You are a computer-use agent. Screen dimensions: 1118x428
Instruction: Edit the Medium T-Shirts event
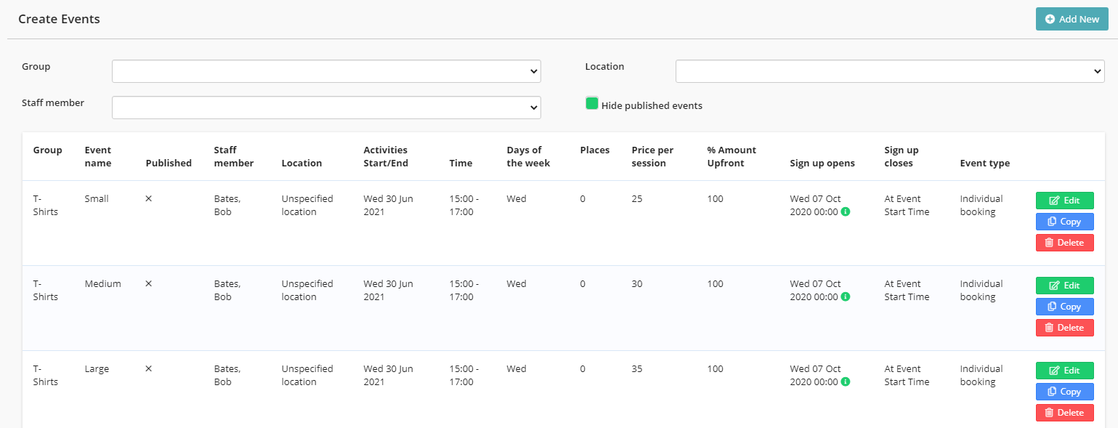pos(1064,286)
